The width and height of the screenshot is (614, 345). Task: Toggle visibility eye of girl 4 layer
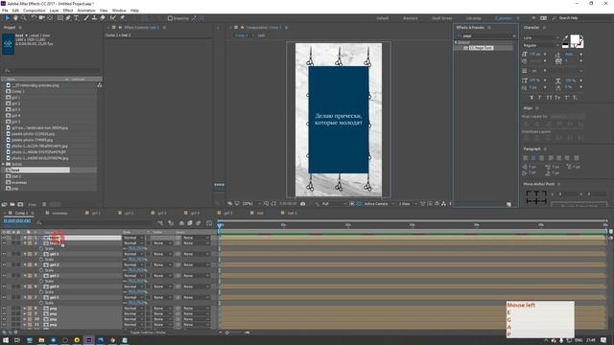[4, 287]
